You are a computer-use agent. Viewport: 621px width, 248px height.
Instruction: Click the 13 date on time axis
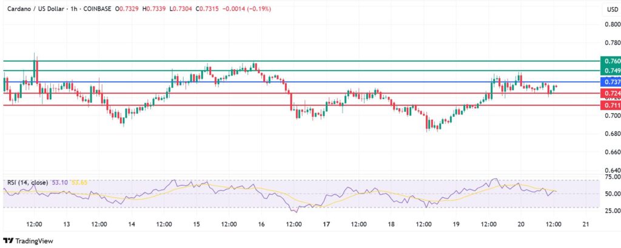pyautogui.click(x=66, y=224)
